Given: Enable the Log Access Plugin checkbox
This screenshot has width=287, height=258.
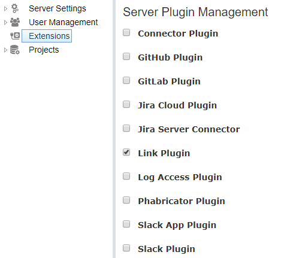Looking at the screenshot, I should coord(126,176).
